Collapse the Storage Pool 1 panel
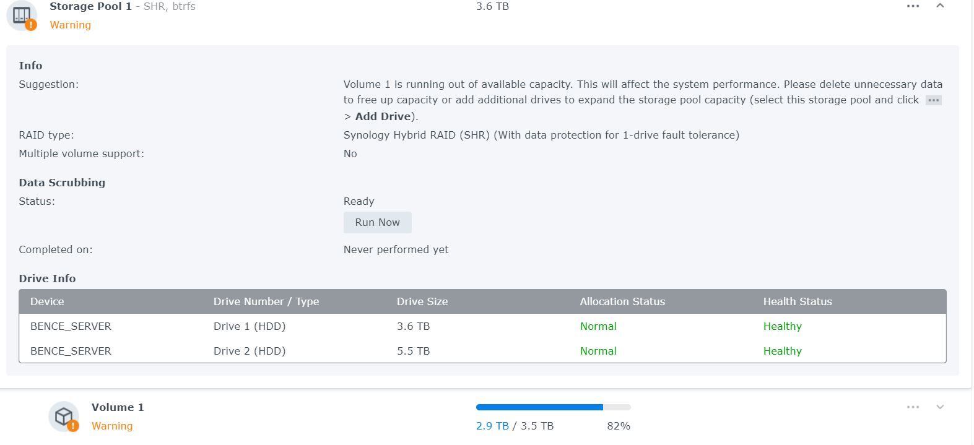 coord(940,6)
